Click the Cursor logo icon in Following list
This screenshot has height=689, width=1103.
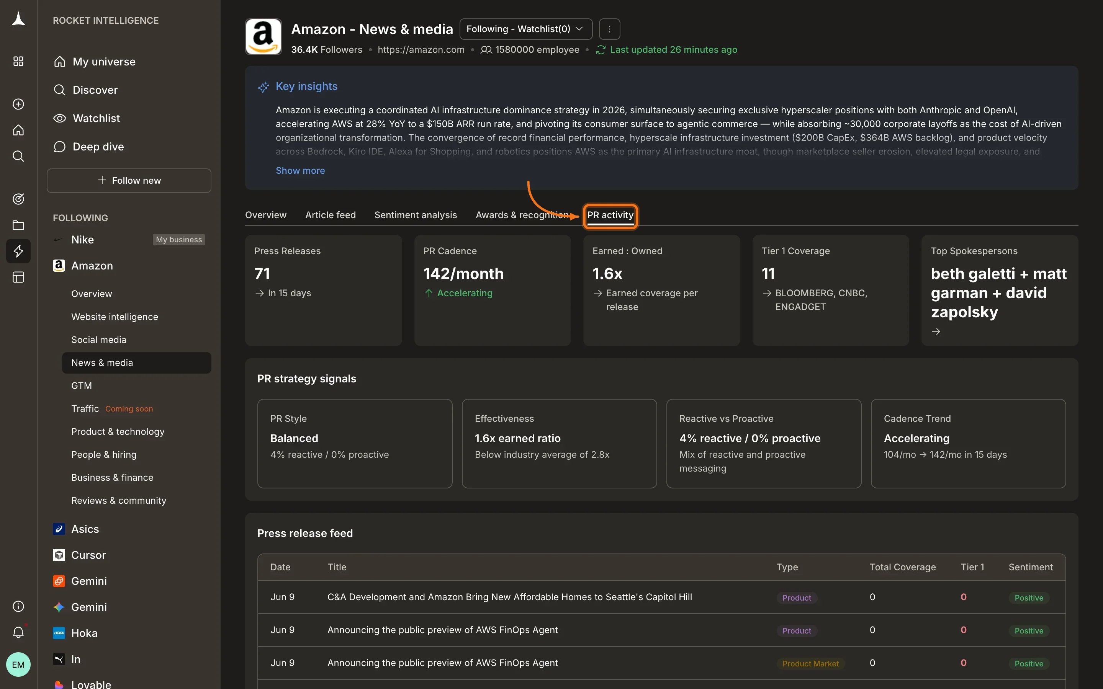pos(59,555)
